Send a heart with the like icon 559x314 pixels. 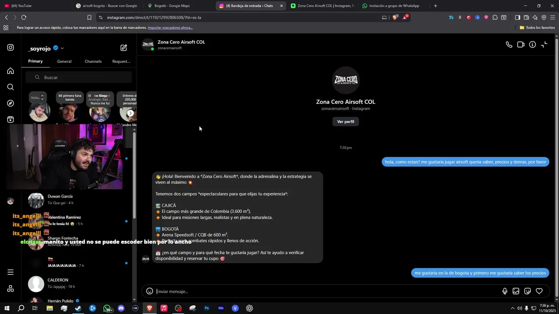pos(539,291)
